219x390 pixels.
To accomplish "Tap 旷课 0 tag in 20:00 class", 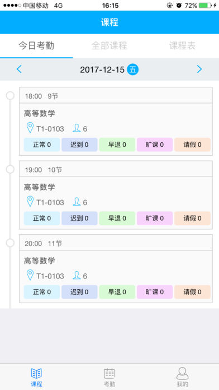I will pos(155,292).
